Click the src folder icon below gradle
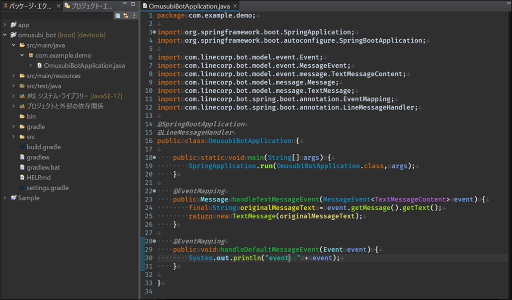 [22, 137]
